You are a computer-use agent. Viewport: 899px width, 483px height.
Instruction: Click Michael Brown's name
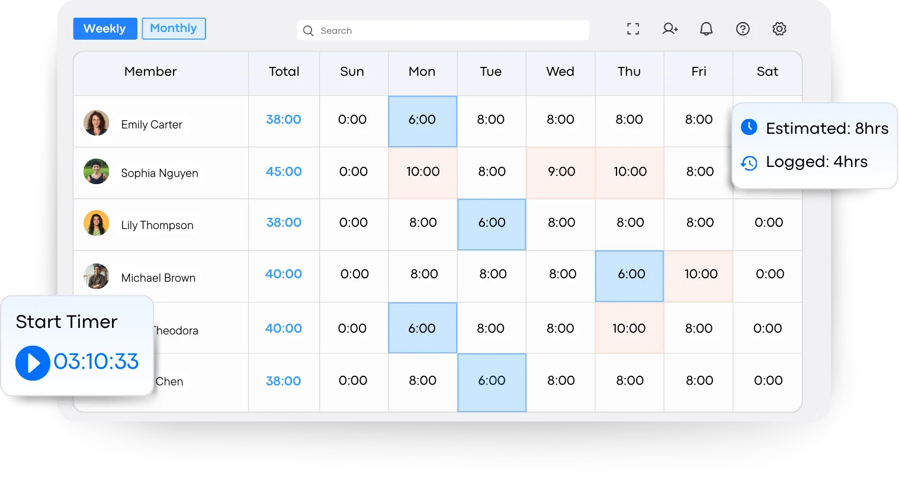click(158, 277)
